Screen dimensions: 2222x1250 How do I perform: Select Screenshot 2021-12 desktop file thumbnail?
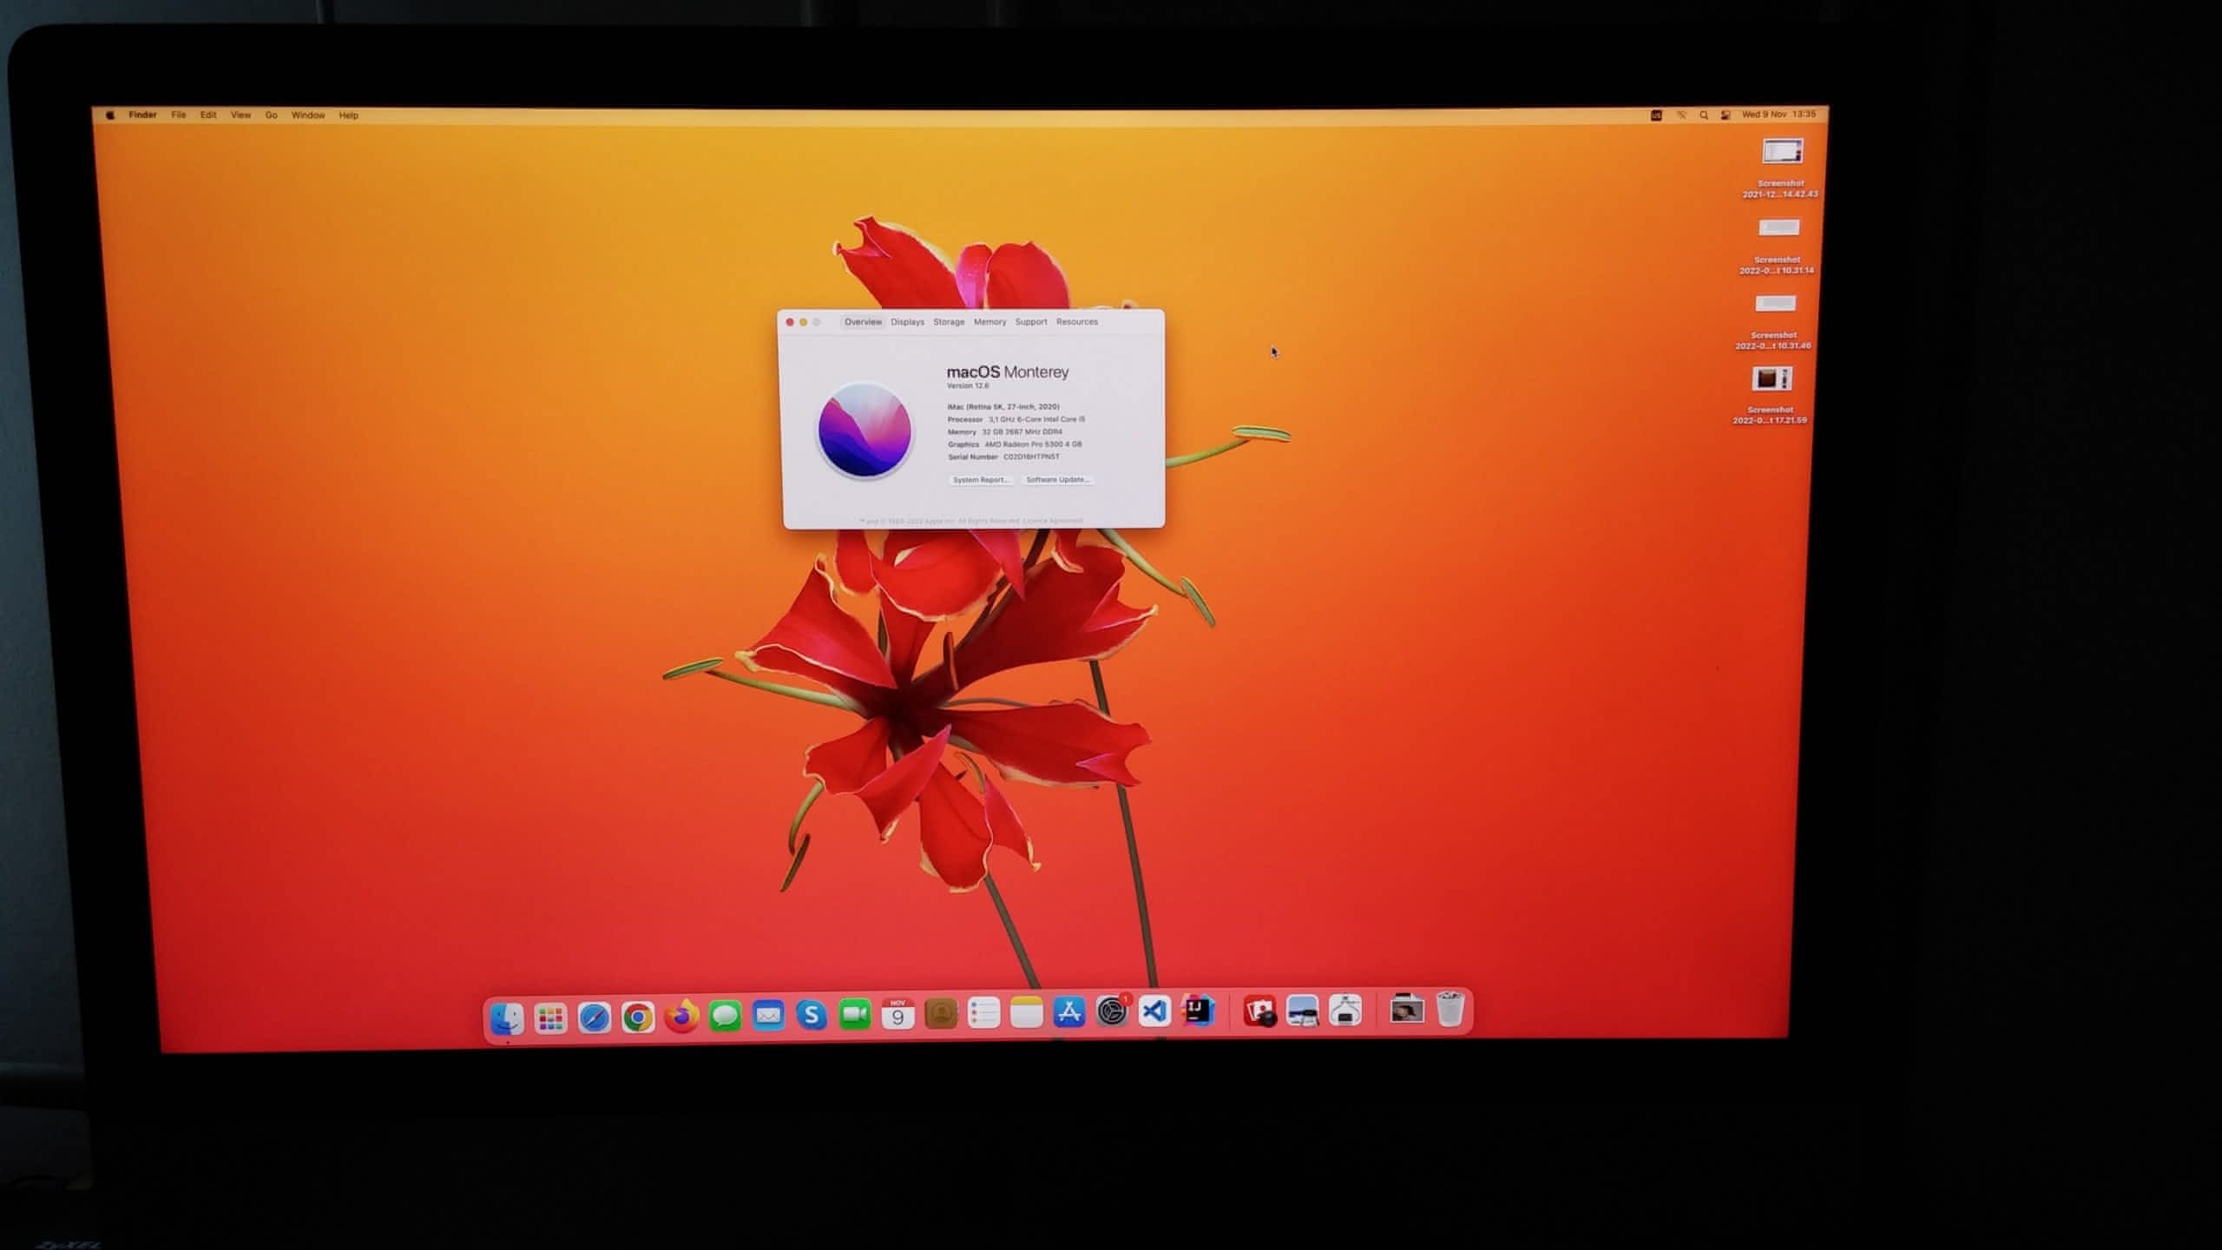[1782, 152]
